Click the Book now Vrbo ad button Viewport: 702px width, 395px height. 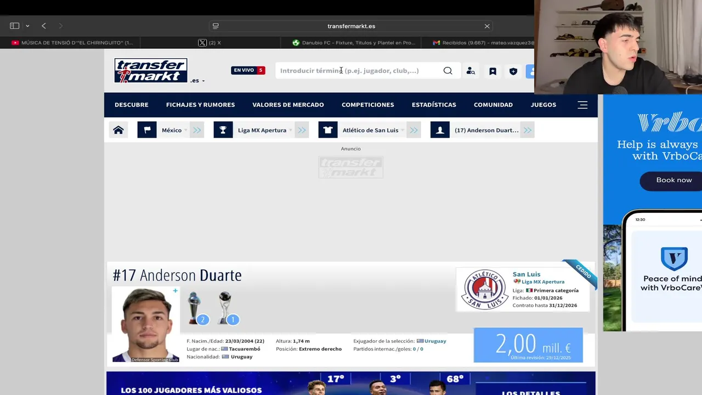coord(673,180)
